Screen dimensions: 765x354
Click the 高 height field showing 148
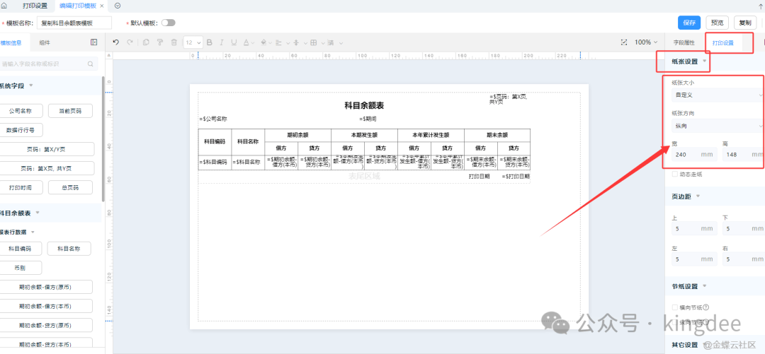point(744,154)
